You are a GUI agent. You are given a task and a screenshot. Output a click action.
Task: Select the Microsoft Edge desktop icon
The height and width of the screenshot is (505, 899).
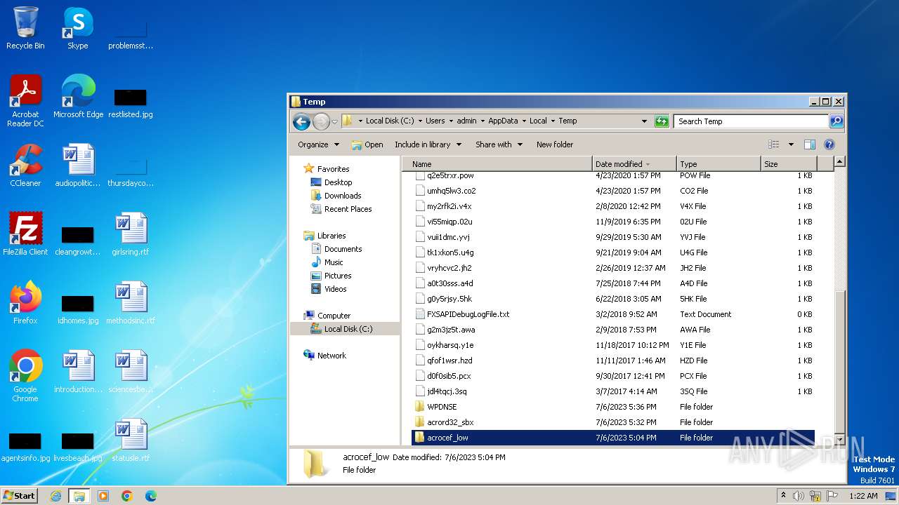tap(78, 96)
